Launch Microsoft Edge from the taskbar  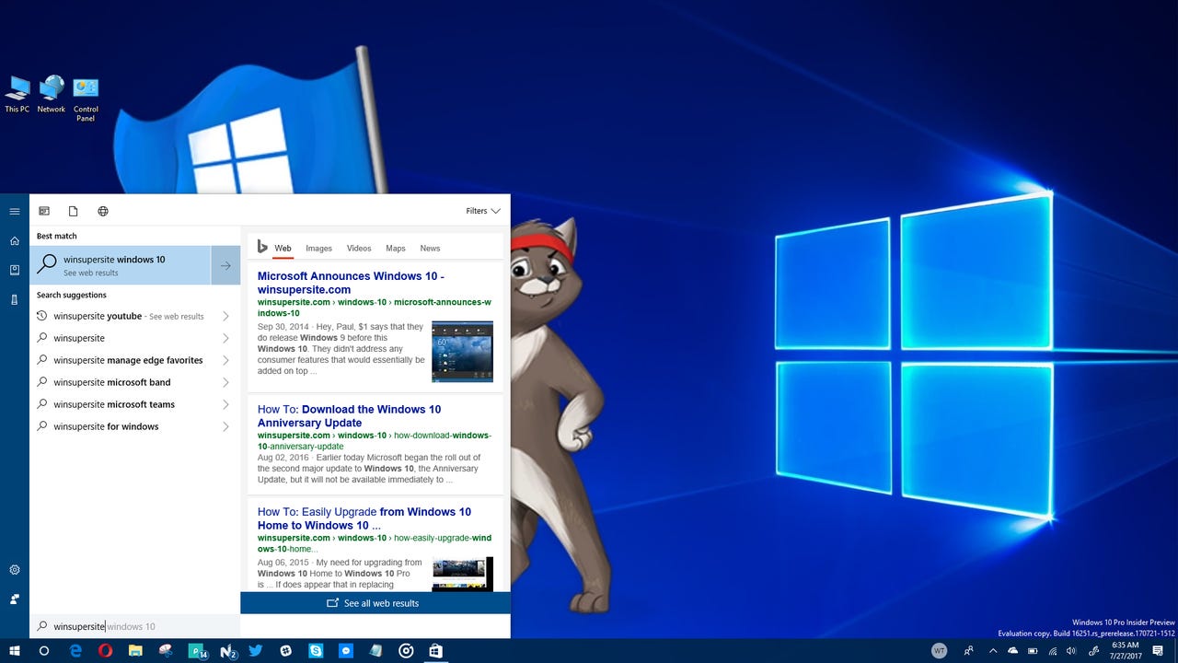pos(77,650)
